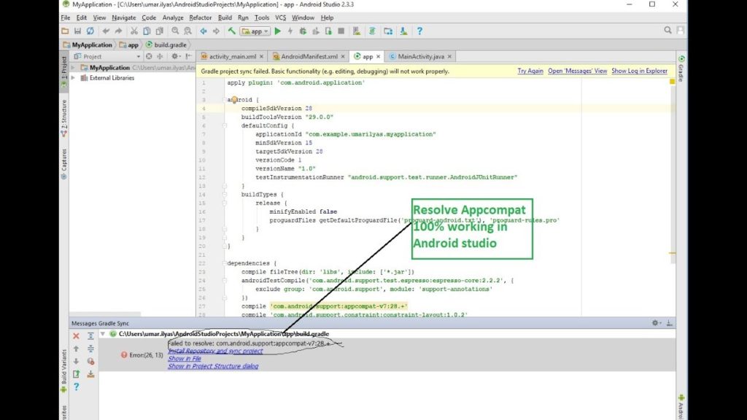Screen dimensions: 747x420
Task: Open the SDK Manager icon
Action: [x=403, y=31]
